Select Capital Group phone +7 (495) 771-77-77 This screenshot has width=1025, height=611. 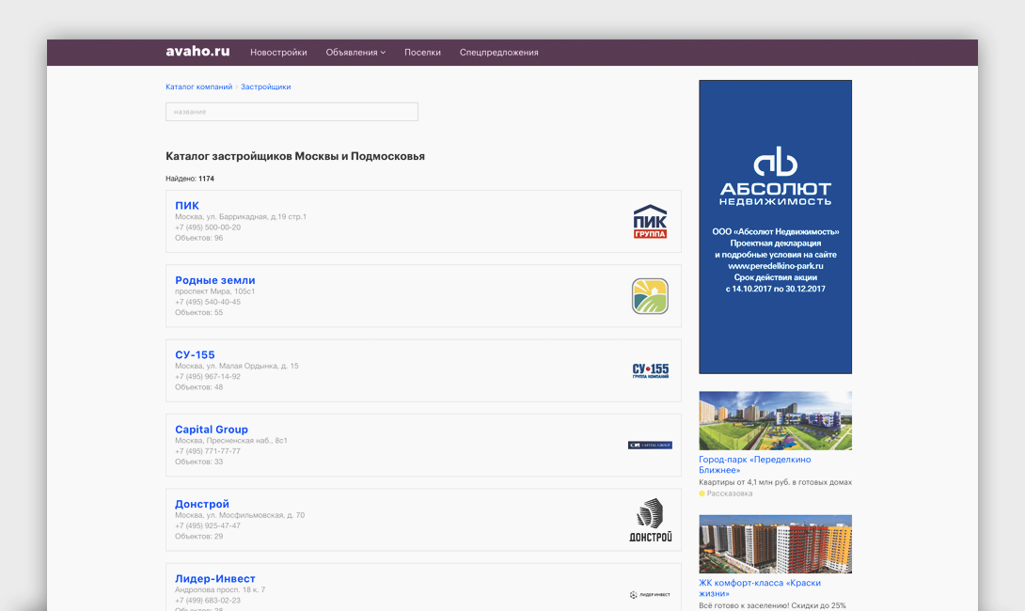[208, 451]
